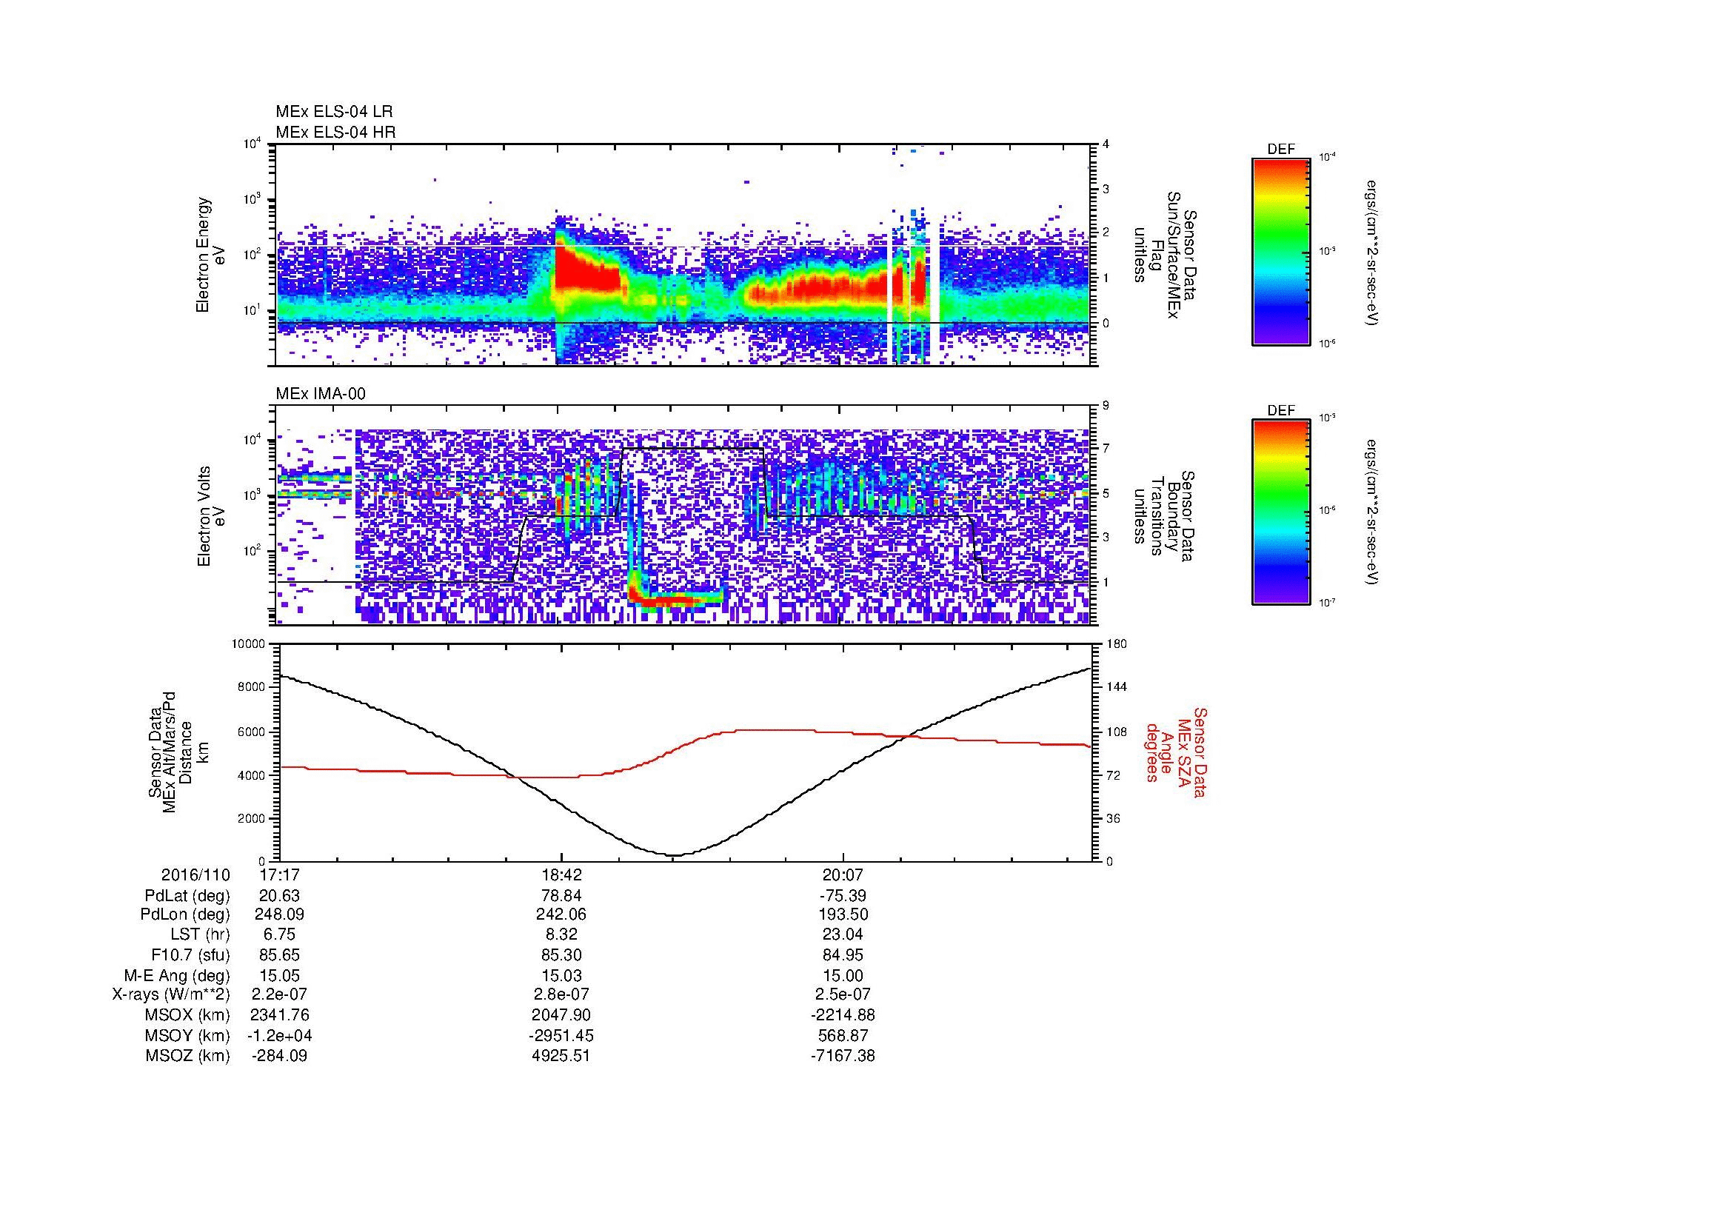Image resolution: width=1732 pixels, height=1224 pixels.
Task: Click the '10000' altitude axis tick
Action: point(248,644)
